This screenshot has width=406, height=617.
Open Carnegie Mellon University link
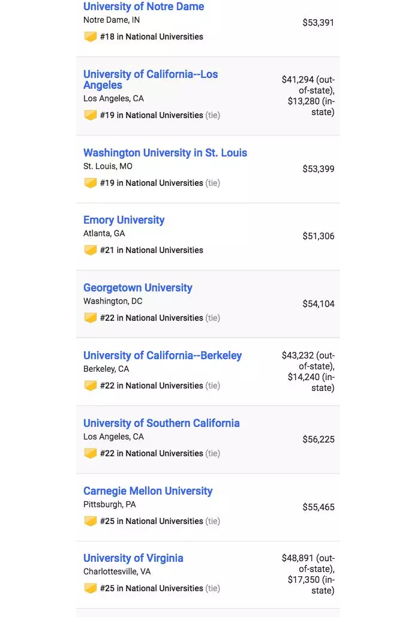pyautogui.click(x=148, y=490)
